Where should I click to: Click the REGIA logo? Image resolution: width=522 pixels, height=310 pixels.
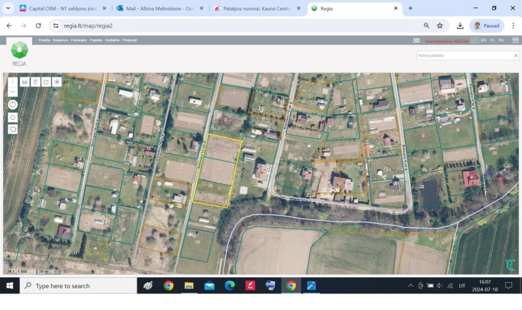[x=19, y=53]
